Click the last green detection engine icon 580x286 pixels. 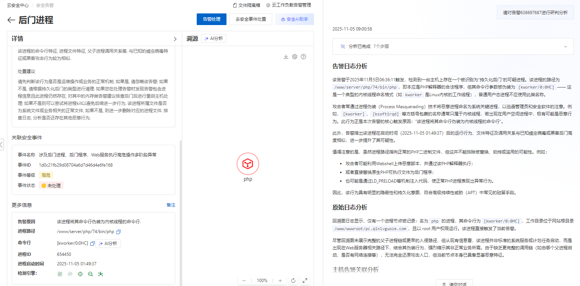point(101,274)
